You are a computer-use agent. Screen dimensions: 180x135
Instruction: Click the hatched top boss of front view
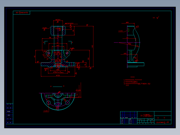58,30
